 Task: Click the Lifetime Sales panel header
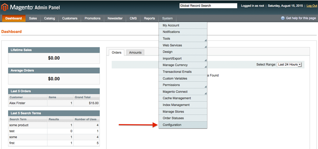click(x=54, y=50)
